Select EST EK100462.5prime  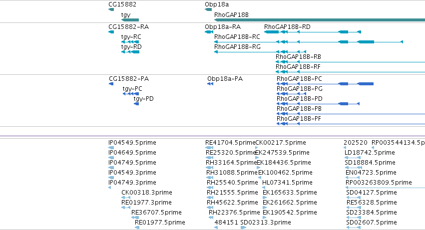coord(285,173)
